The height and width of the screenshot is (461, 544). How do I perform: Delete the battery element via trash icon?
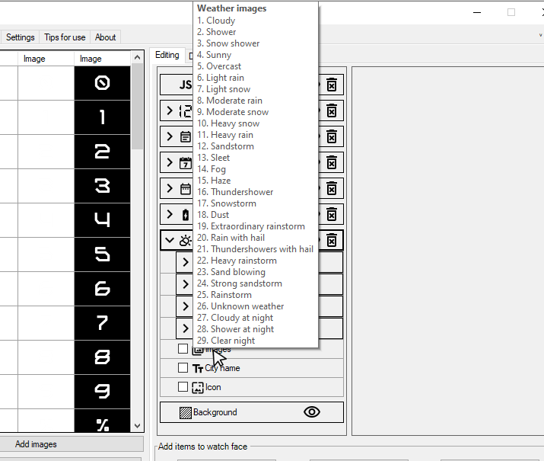[x=332, y=214]
